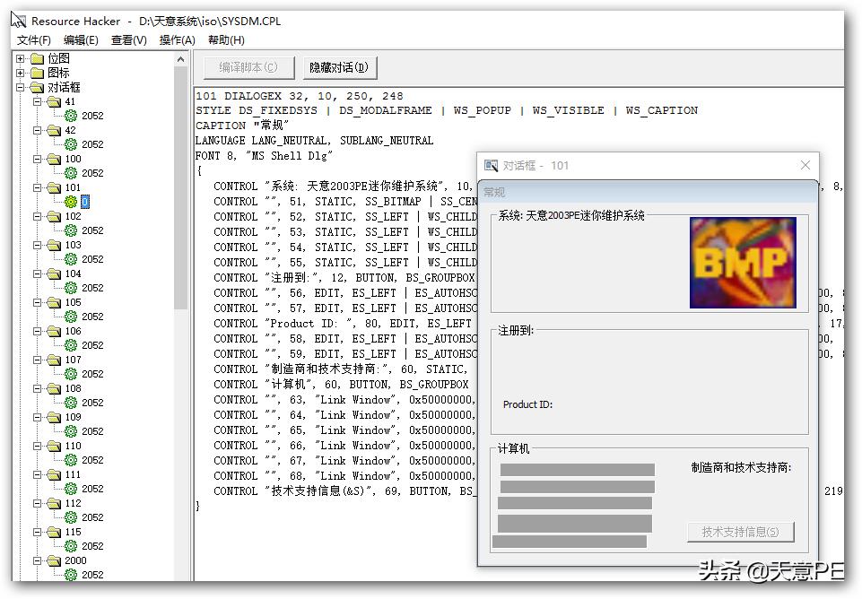Click the Resource Hacker title bar icon
The height and width of the screenshot is (599, 862).
(x=18, y=21)
